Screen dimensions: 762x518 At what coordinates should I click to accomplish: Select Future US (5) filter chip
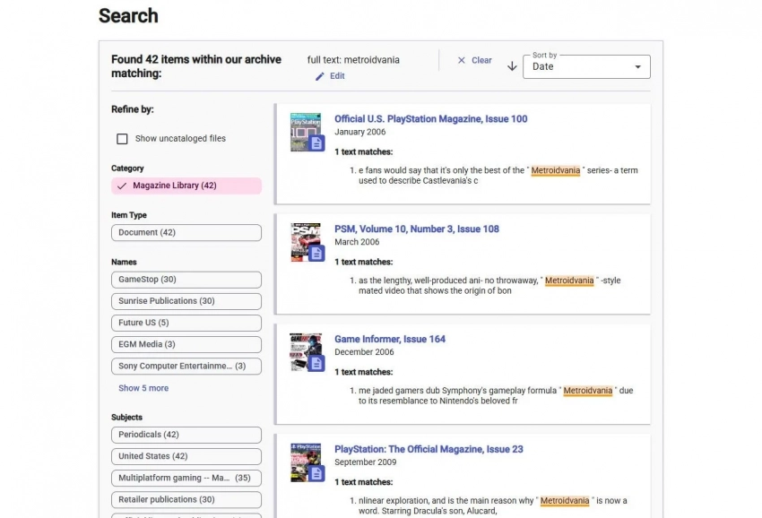pos(186,323)
